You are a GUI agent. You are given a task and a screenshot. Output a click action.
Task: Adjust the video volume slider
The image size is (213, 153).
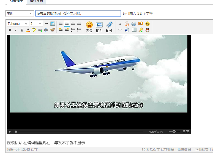(174, 131)
